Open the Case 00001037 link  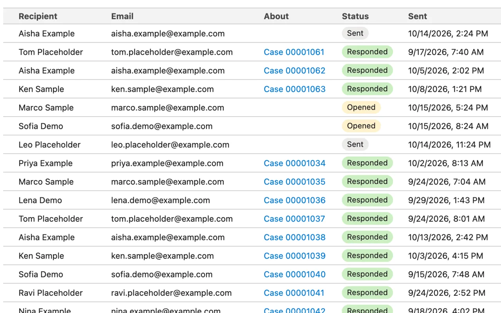pyautogui.click(x=294, y=219)
